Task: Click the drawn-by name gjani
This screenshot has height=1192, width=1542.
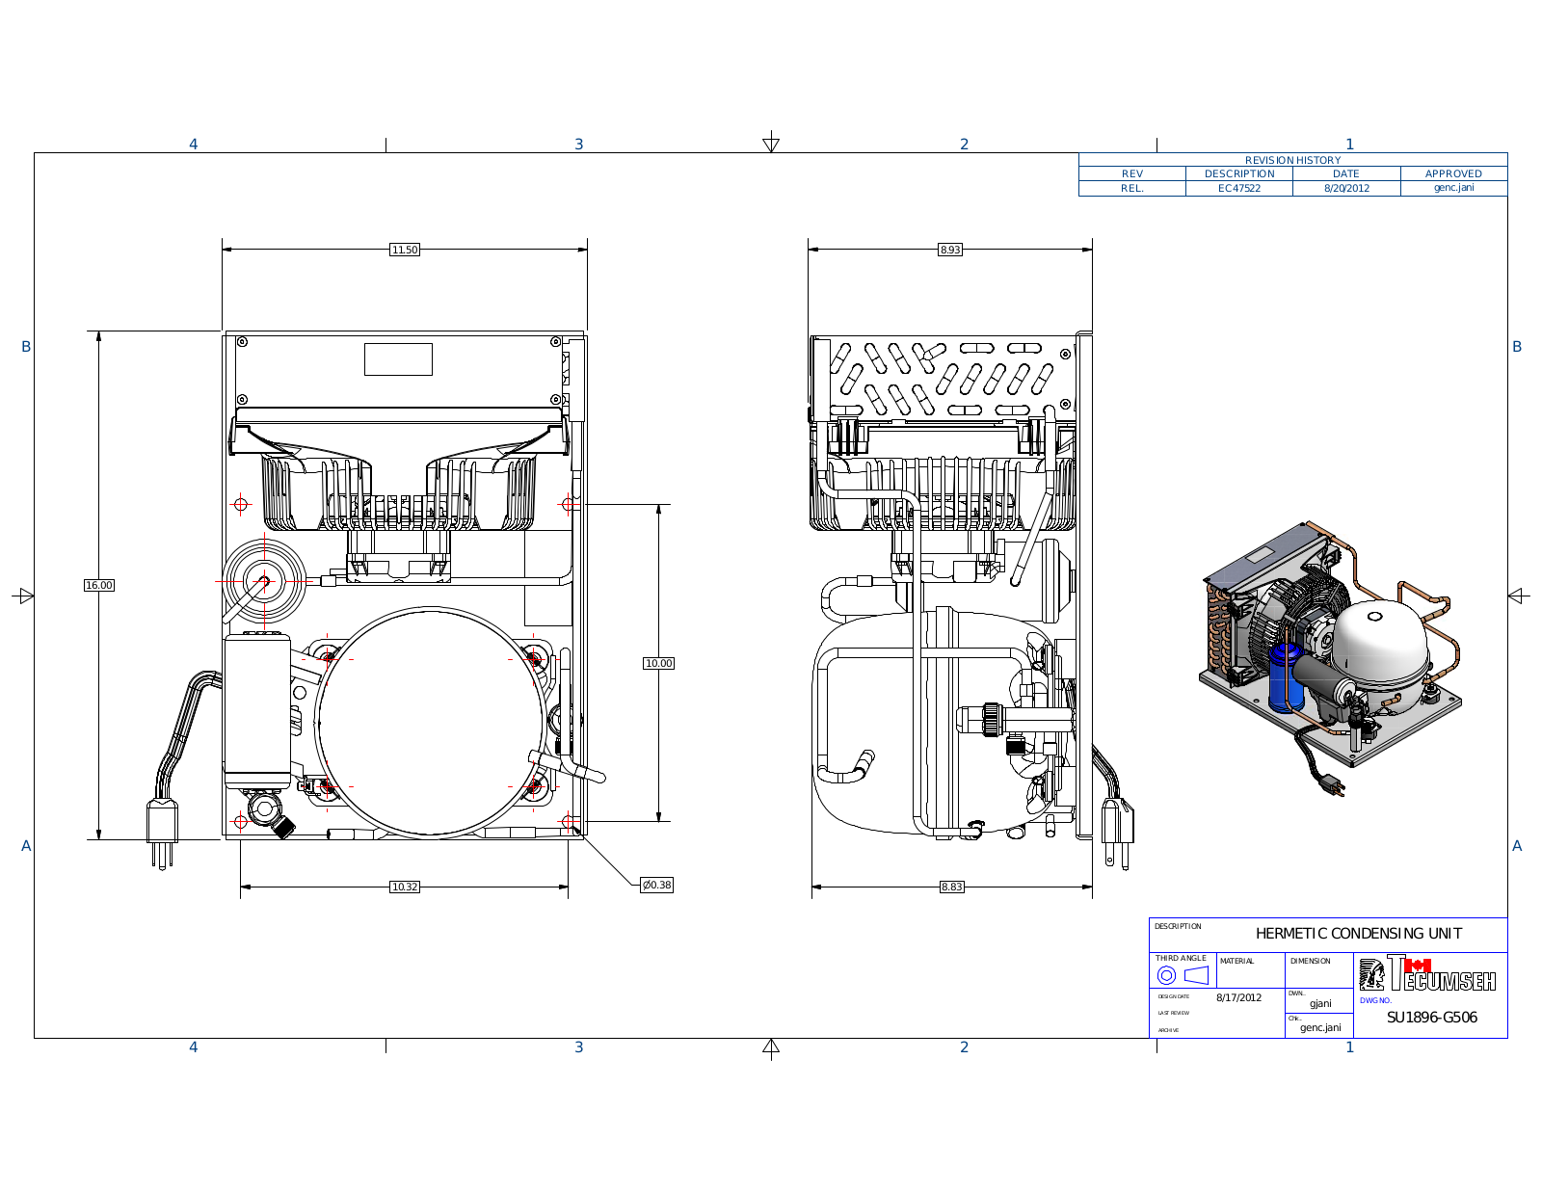Action: point(1320,1003)
